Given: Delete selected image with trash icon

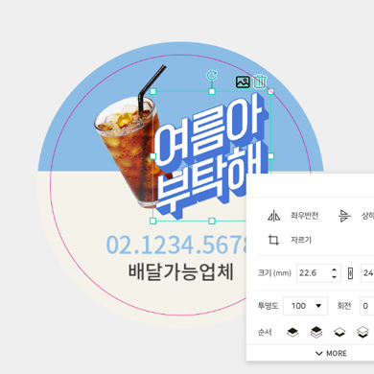Looking at the screenshot, I should point(260,82).
